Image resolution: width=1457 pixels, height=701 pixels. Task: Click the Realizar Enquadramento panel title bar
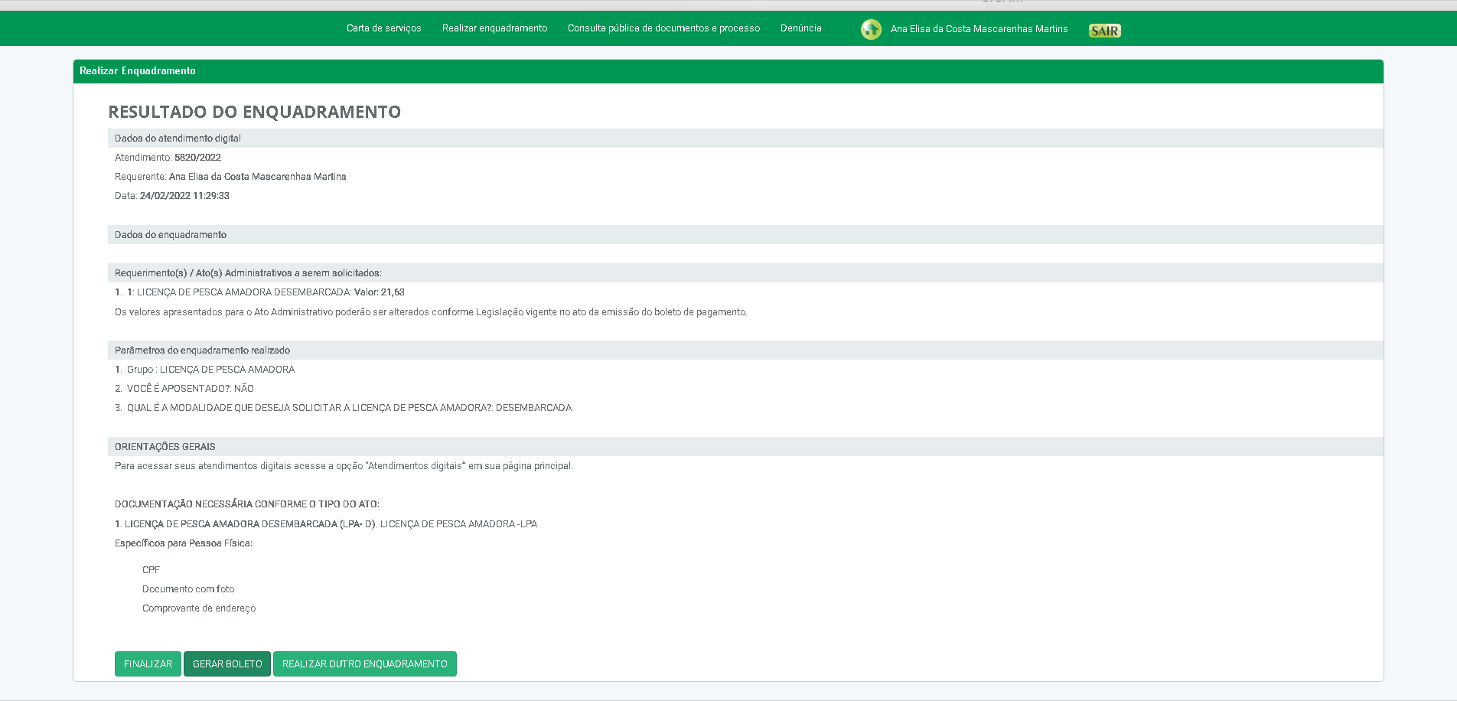(x=138, y=71)
